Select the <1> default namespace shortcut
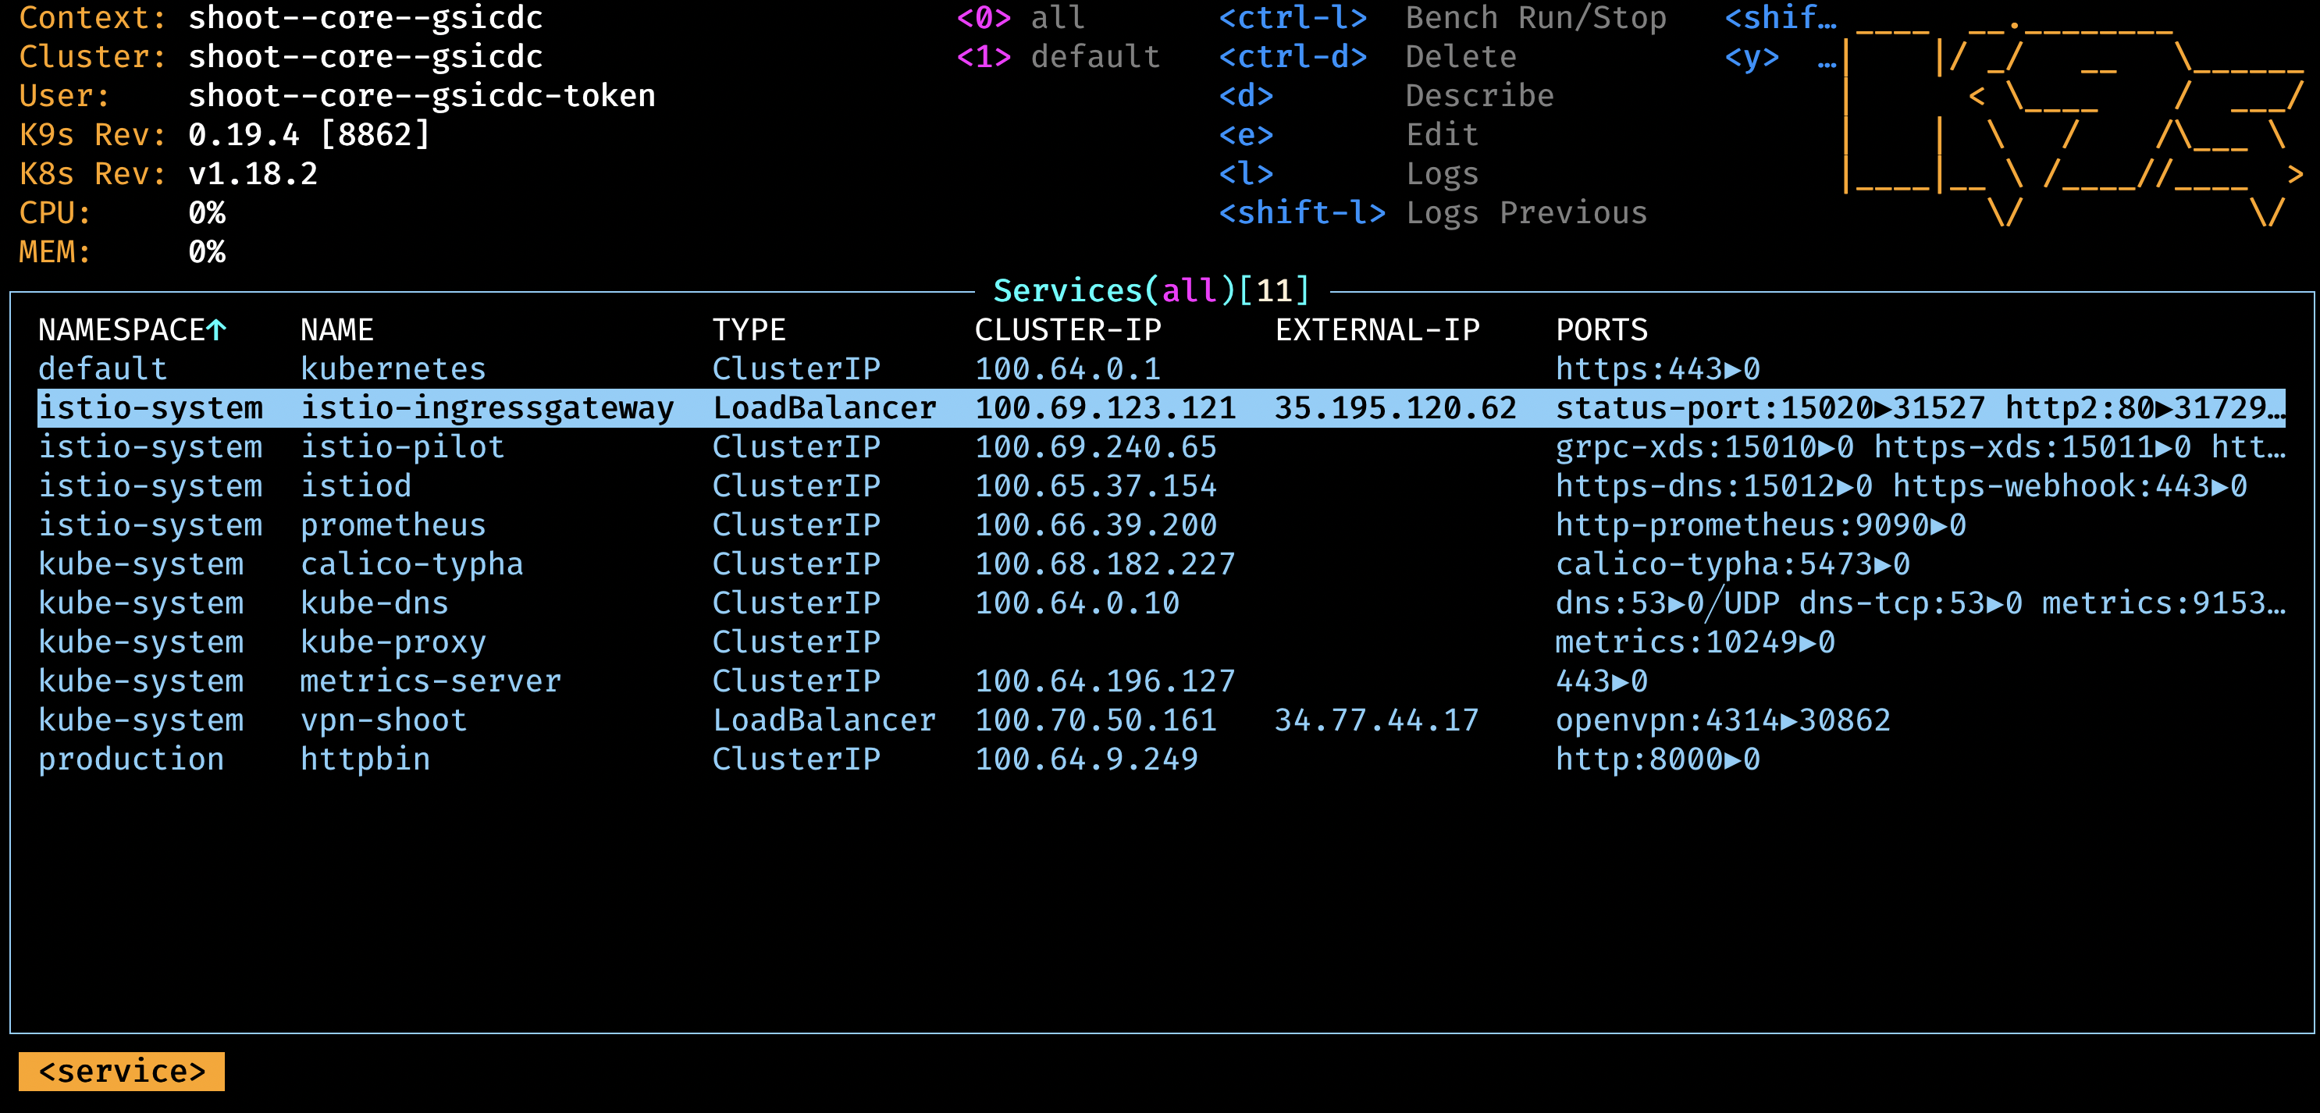 1057,57
